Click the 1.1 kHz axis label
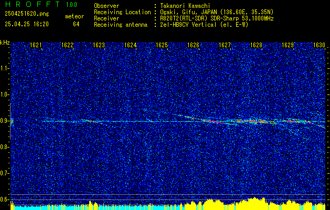The width and height of the screenshot is (330, 210). pyautogui.click(x=4, y=68)
